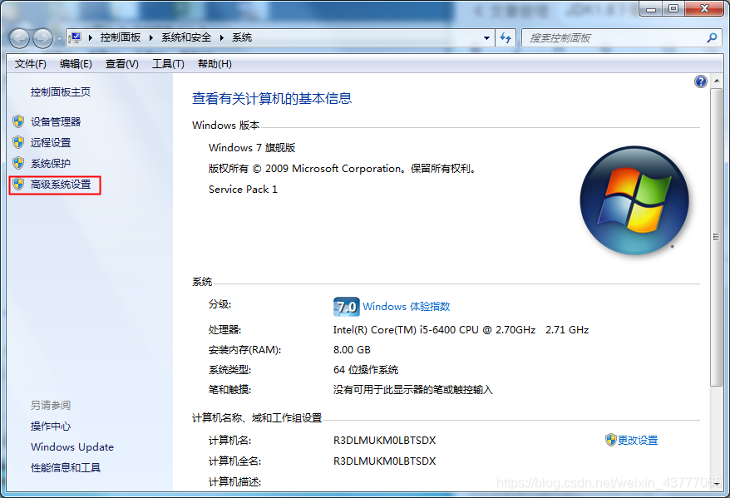Viewport: 730px width, 498px height.
Task: Expand arrow before 控制面板 in address bar
Action: pyautogui.click(x=91, y=37)
